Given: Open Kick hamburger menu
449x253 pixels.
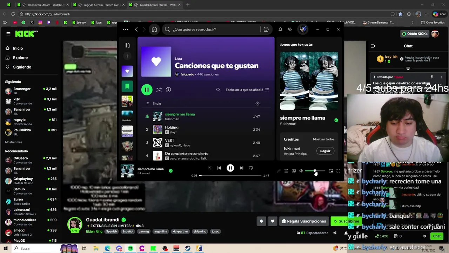Looking at the screenshot, I should tap(8, 34).
